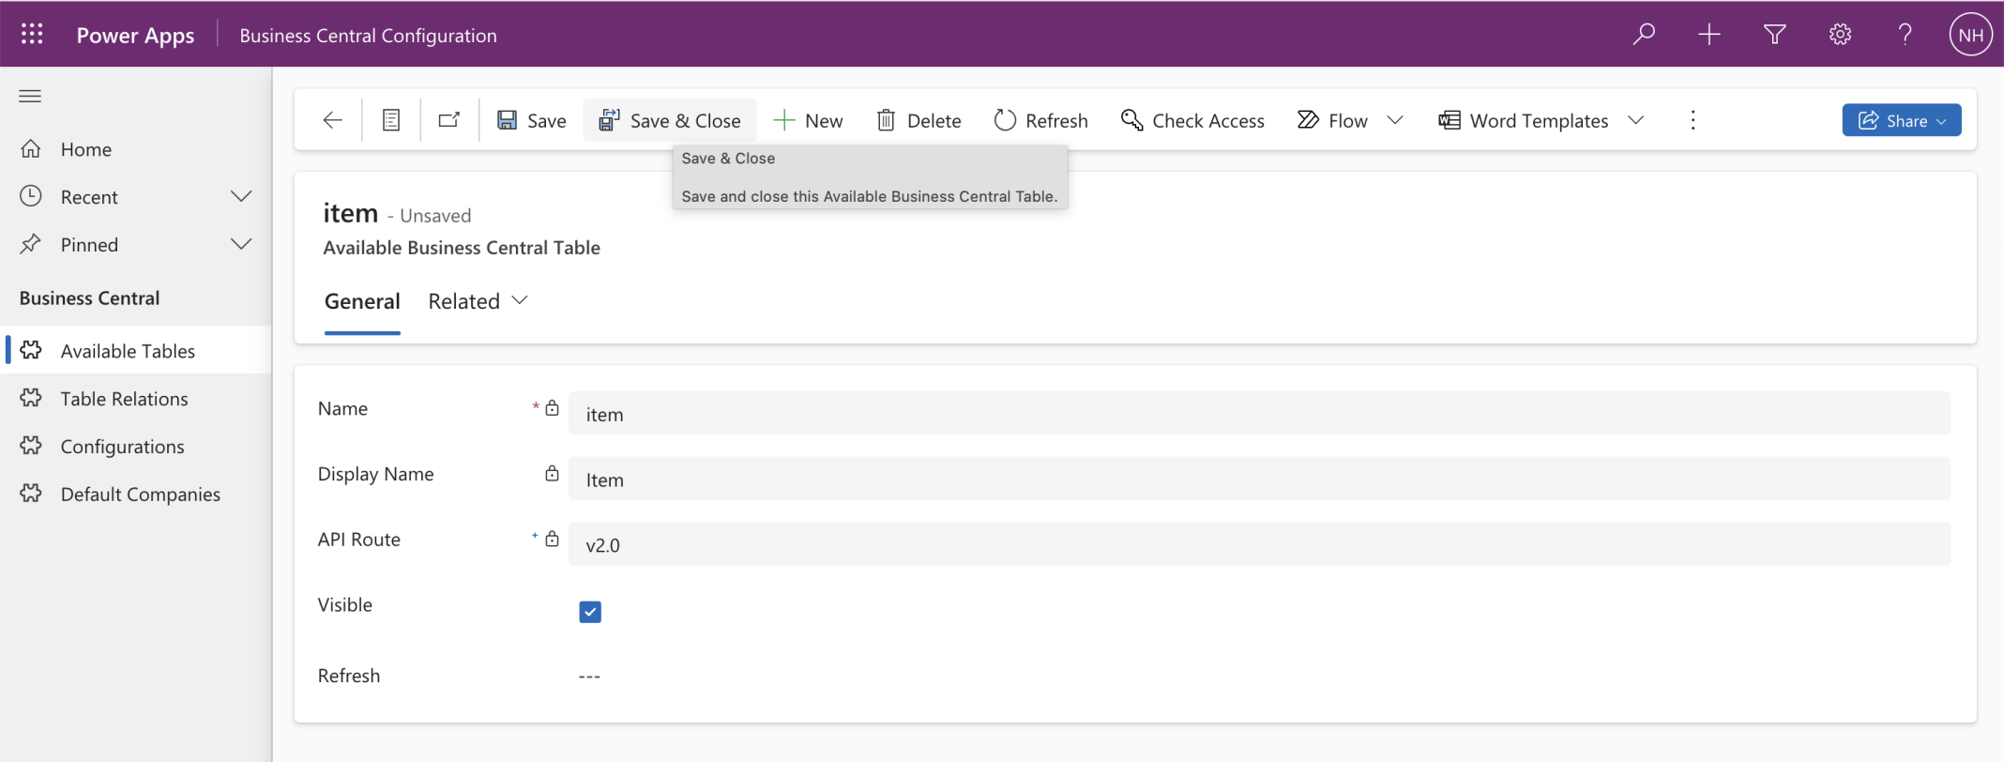Click the Save button

tap(531, 120)
